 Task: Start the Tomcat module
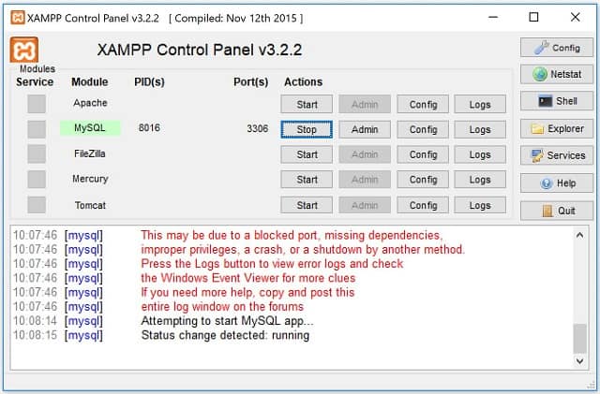[x=307, y=205]
